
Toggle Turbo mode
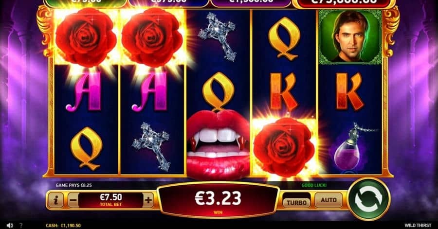tap(296, 202)
